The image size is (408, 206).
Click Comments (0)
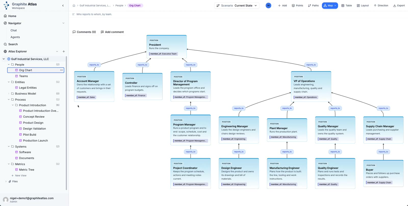84,32
